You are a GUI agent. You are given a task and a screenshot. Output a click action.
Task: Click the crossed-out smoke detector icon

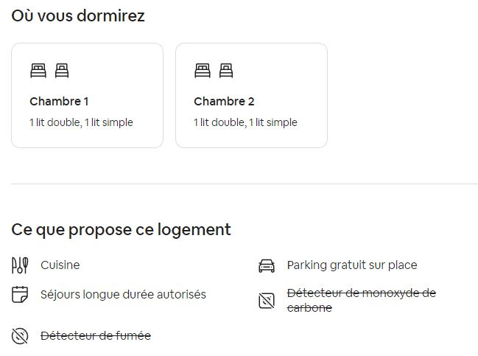click(20, 336)
